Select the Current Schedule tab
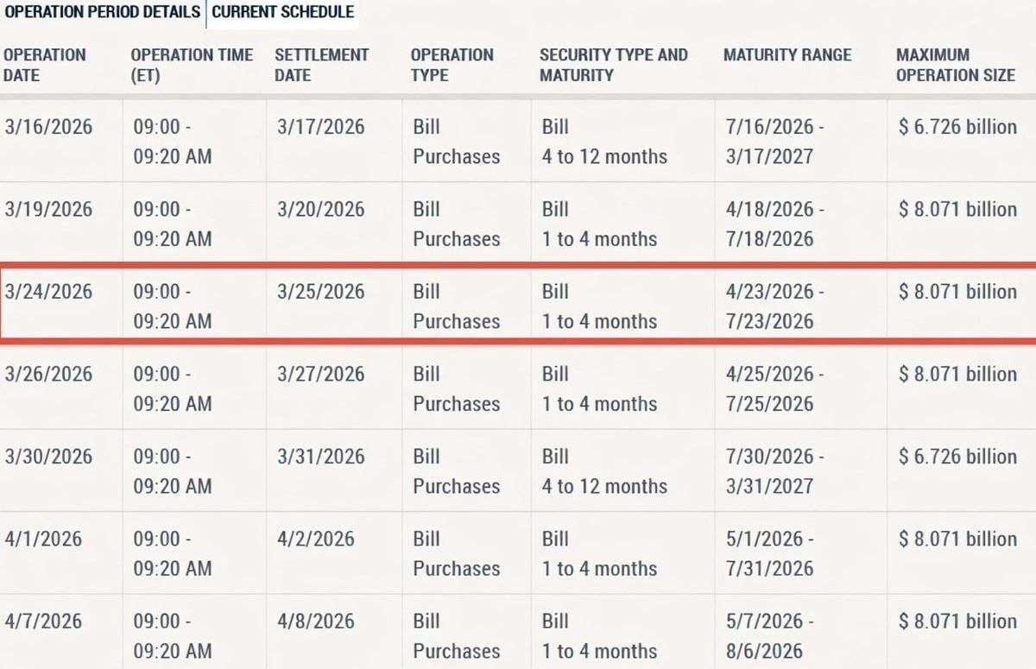The width and height of the screenshot is (1036, 669). coord(282,12)
